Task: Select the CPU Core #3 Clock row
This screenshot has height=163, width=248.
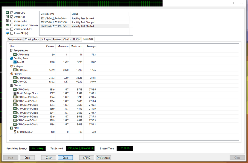Action: (53, 105)
